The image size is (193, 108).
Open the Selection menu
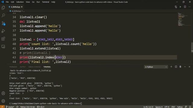point(20,2)
